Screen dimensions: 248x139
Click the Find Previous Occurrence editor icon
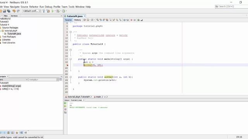[x=101, y=20]
